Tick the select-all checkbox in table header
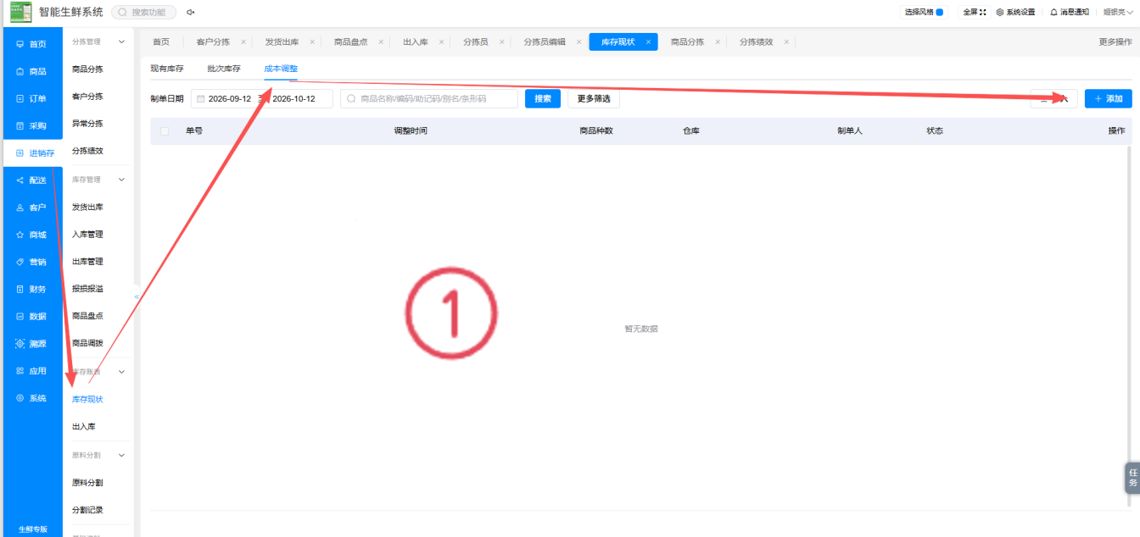The height and width of the screenshot is (537, 1140). 165,131
